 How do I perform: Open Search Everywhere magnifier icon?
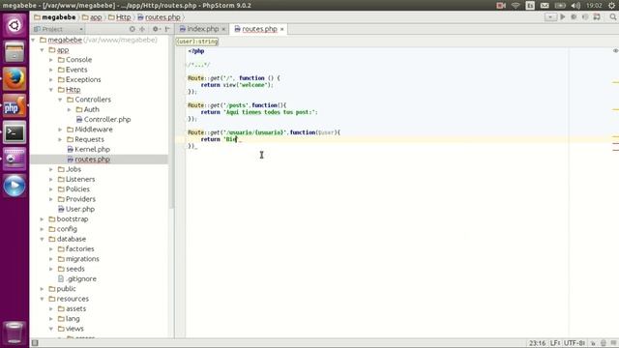point(612,17)
